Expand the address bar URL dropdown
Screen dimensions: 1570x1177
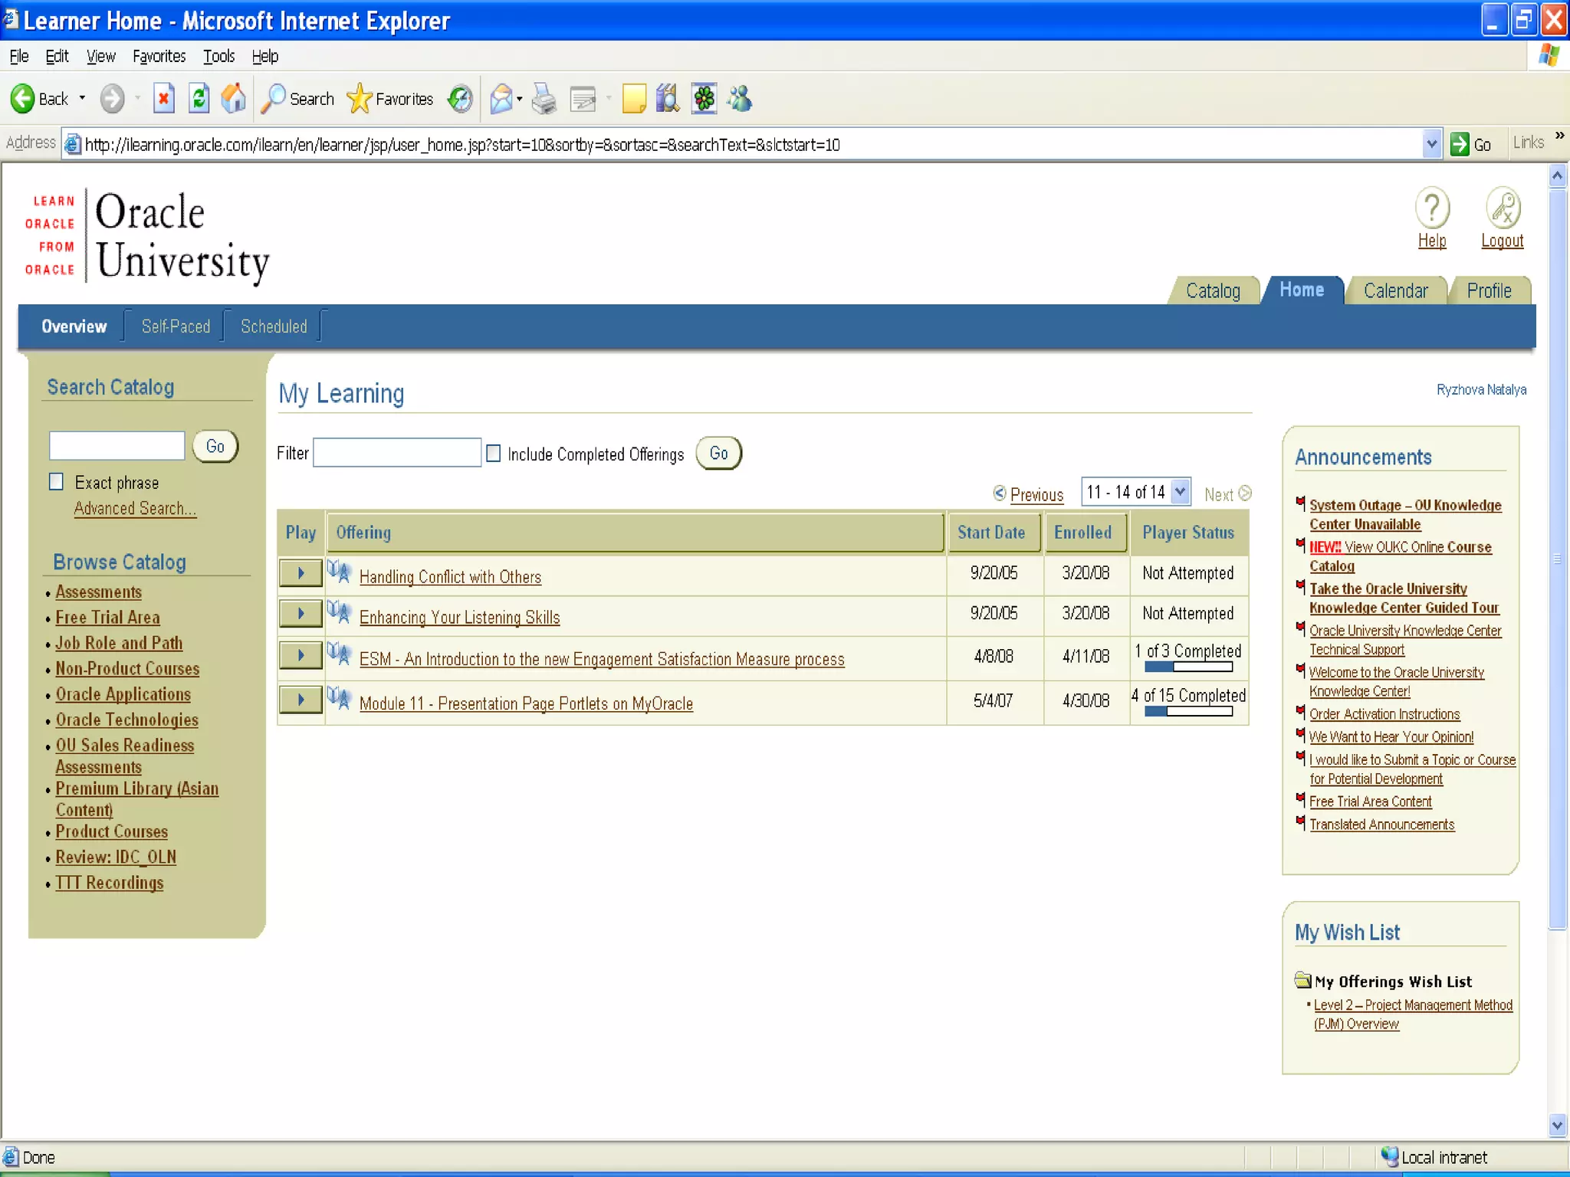point(1430,144)
